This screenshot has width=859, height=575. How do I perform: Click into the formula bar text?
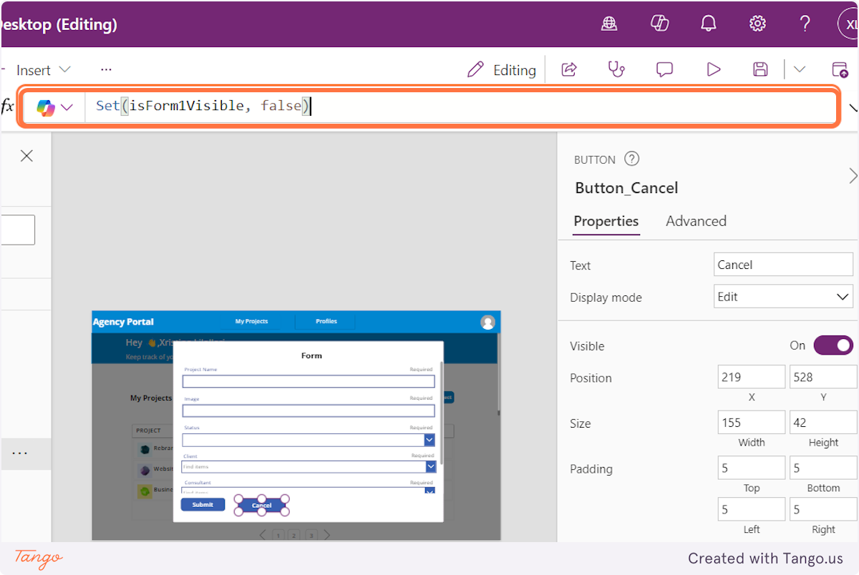click(203, 106)
